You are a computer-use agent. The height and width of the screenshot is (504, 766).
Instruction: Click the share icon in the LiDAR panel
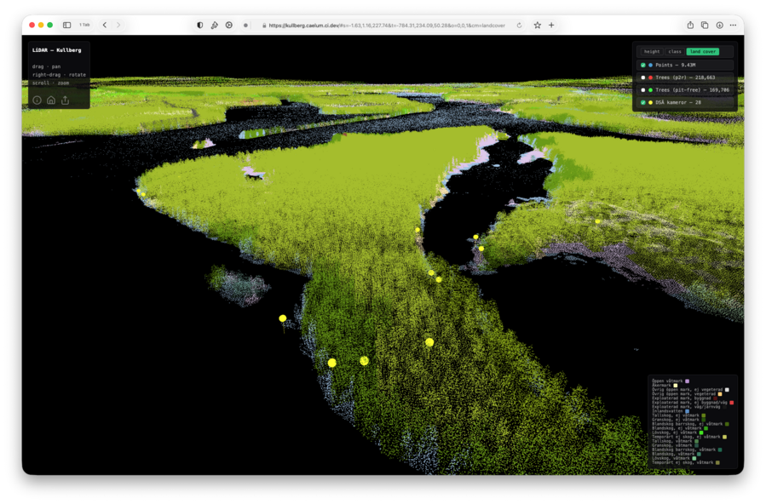[65, 100]
